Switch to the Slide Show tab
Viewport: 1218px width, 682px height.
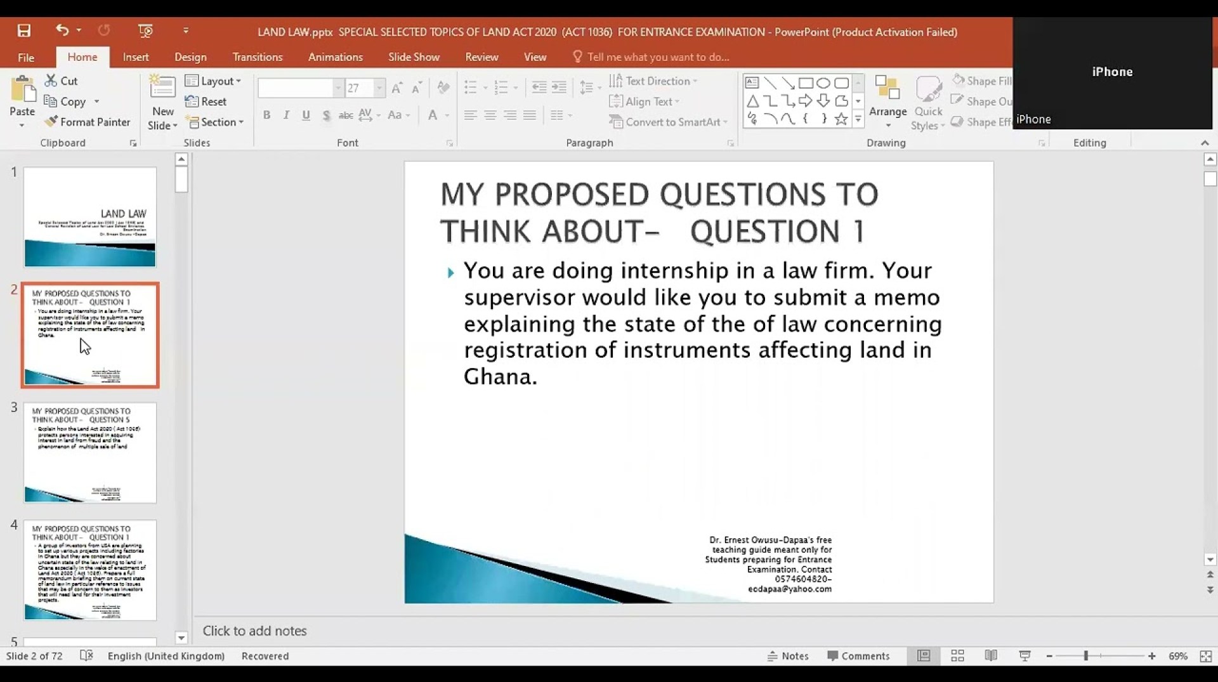(x=414, y=57)
